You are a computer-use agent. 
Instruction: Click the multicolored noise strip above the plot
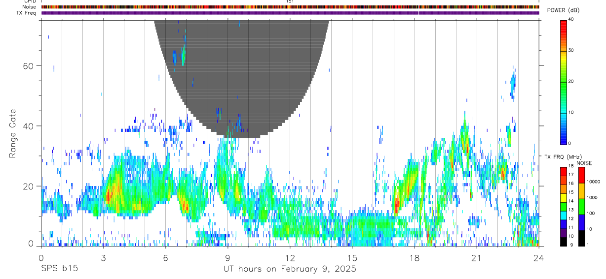(290, 7)
